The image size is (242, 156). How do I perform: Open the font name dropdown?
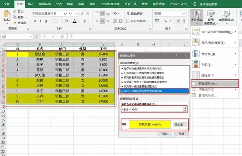(65, 14)
